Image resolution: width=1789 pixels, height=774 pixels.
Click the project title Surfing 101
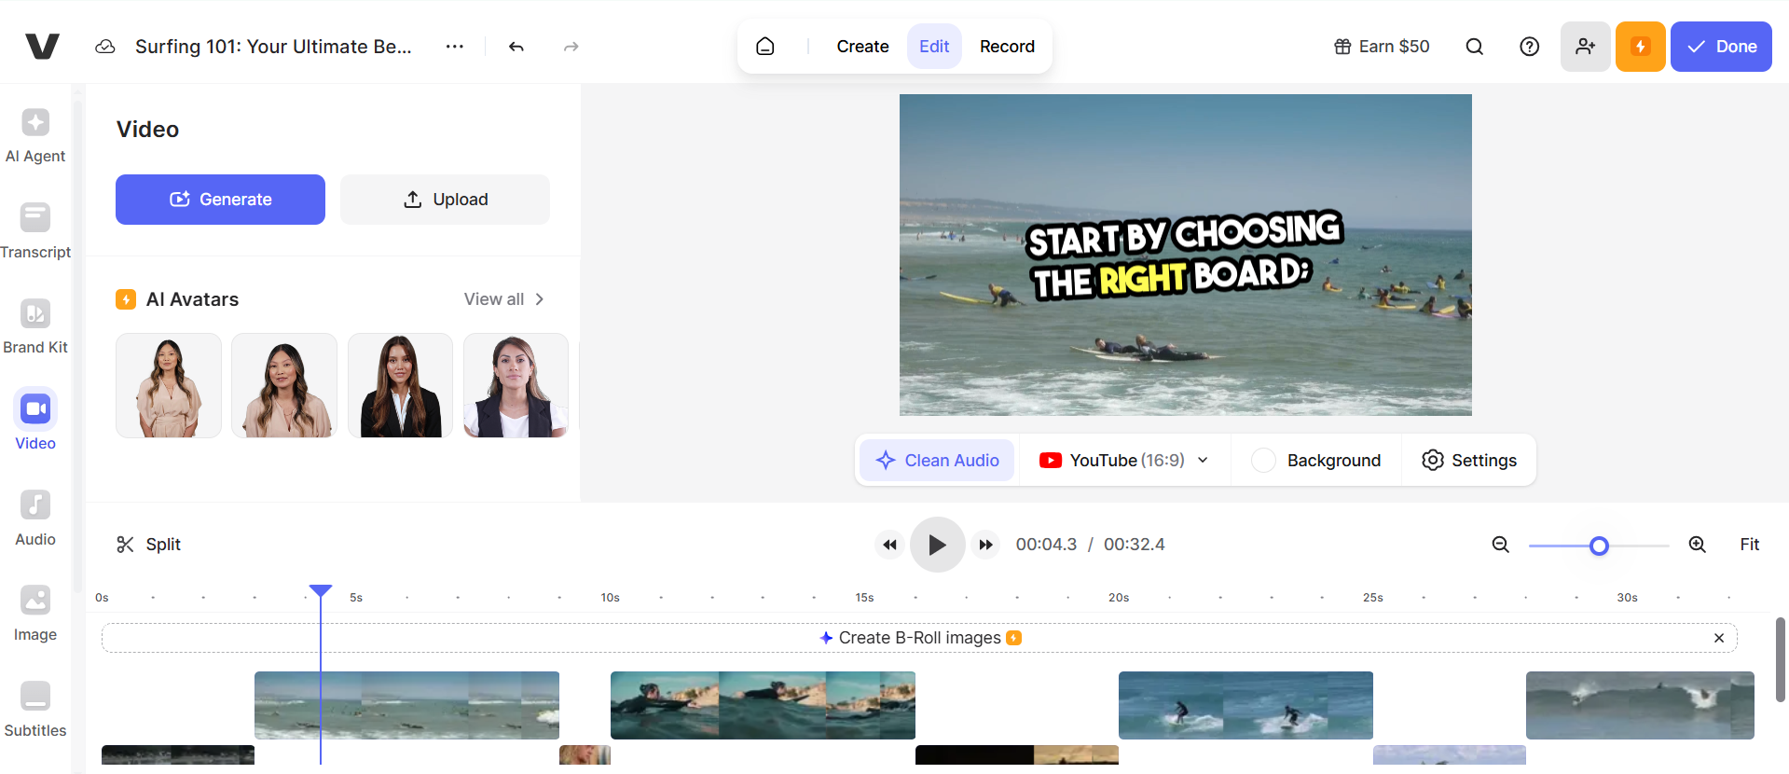pos(273,47)
